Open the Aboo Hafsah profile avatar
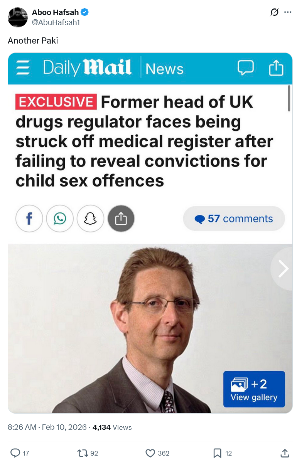Image resolution: width=297 pixels, height=461 pixels. 18,17
